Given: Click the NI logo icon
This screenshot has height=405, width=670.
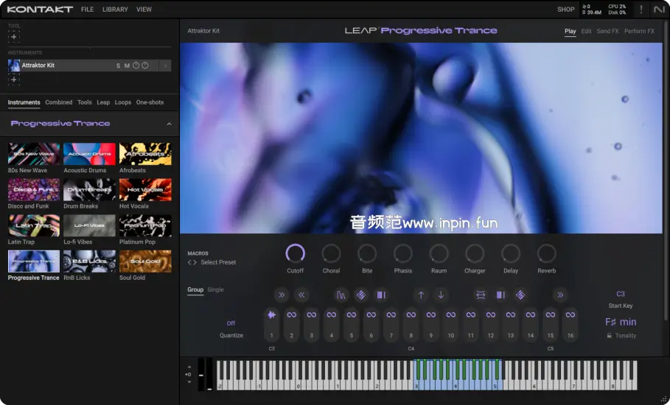Looking at the screenshot, I should pos(659,10).
